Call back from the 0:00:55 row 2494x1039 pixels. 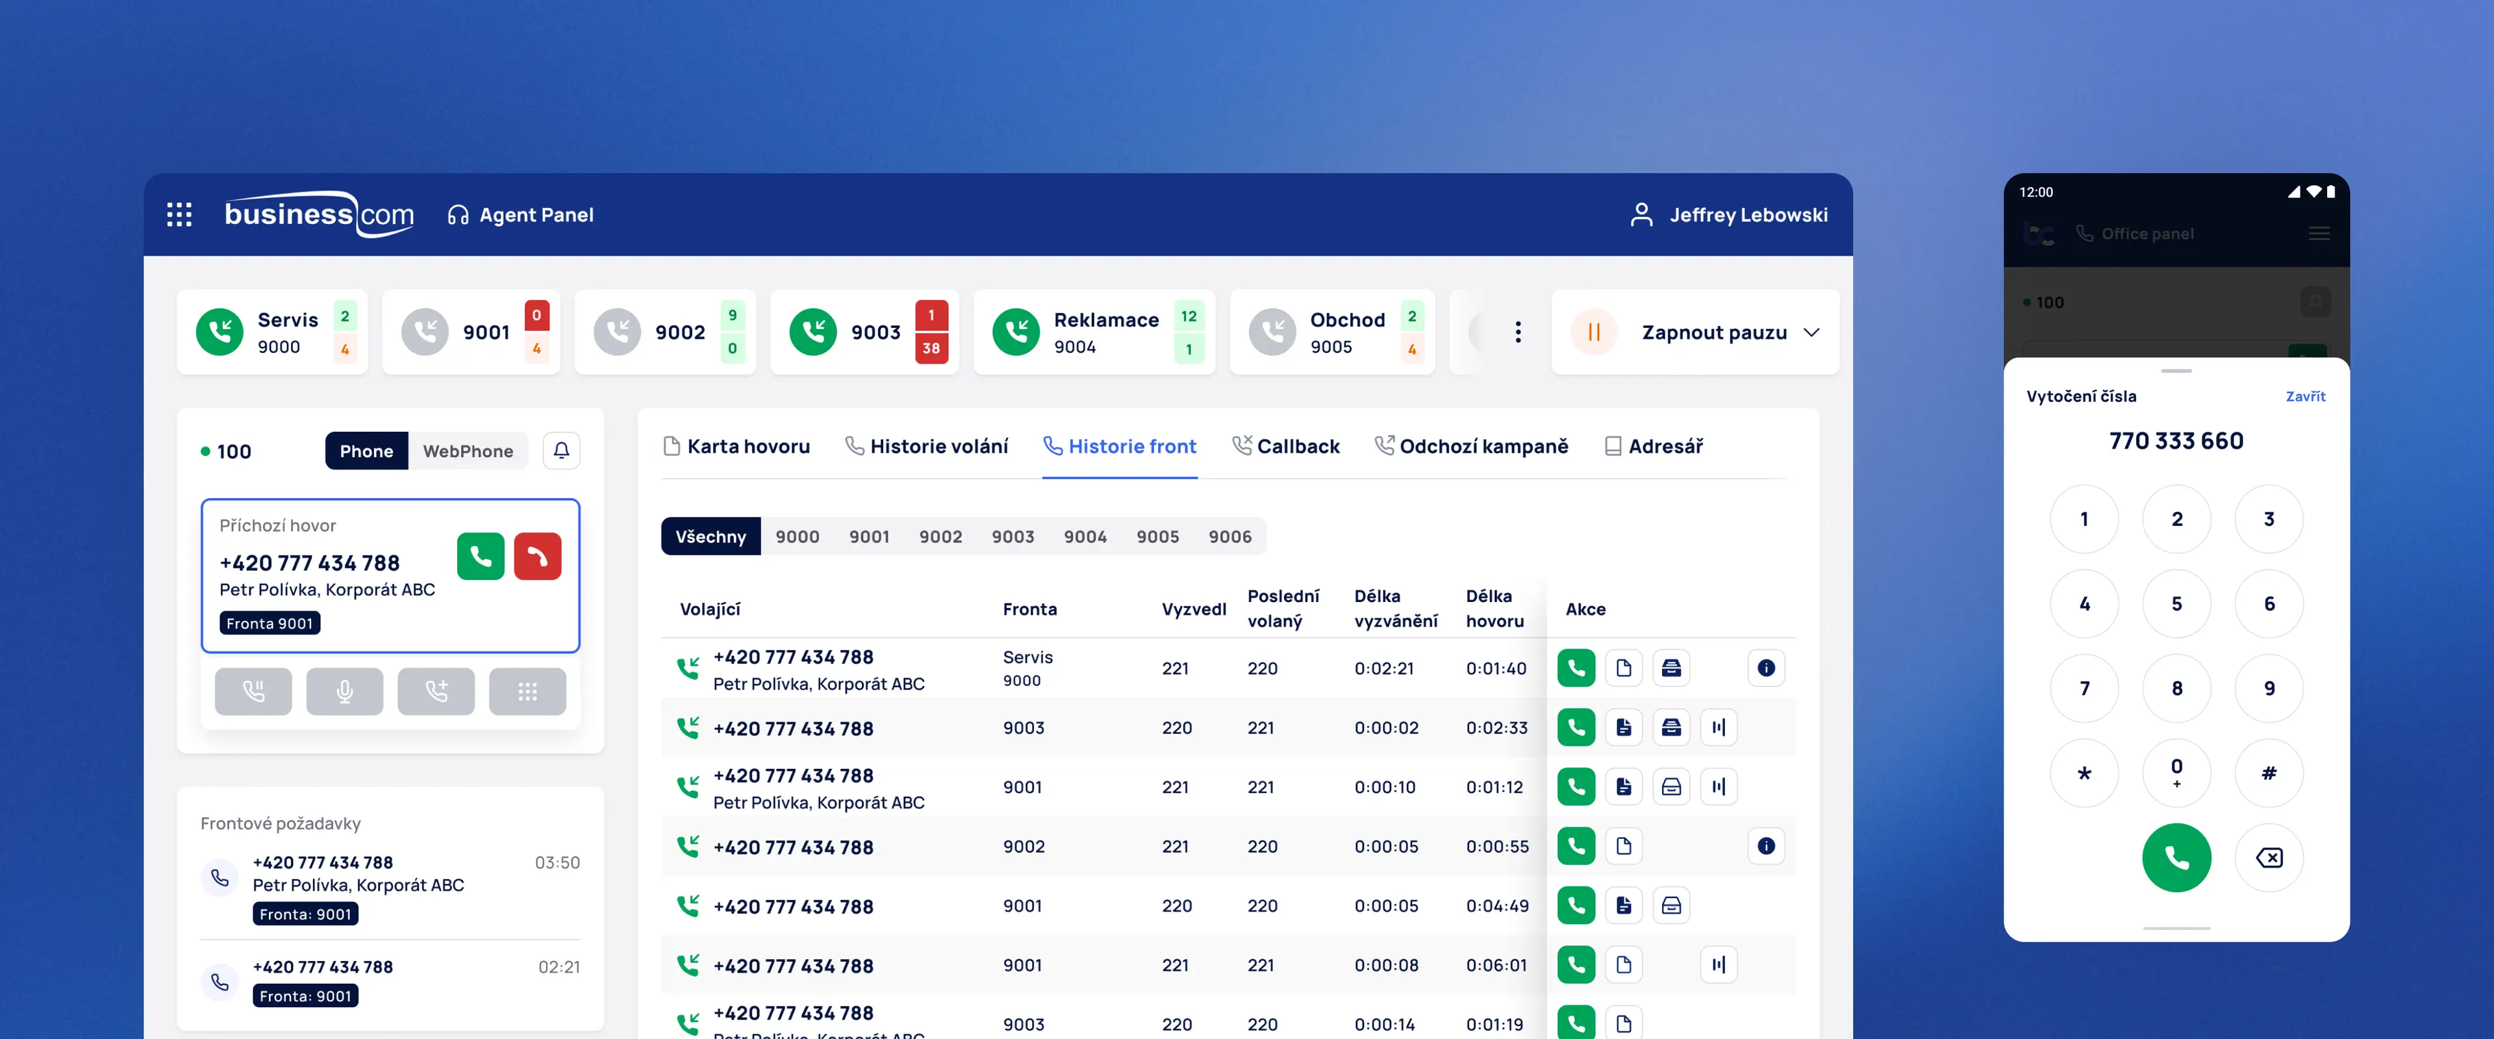point(1576,845)
